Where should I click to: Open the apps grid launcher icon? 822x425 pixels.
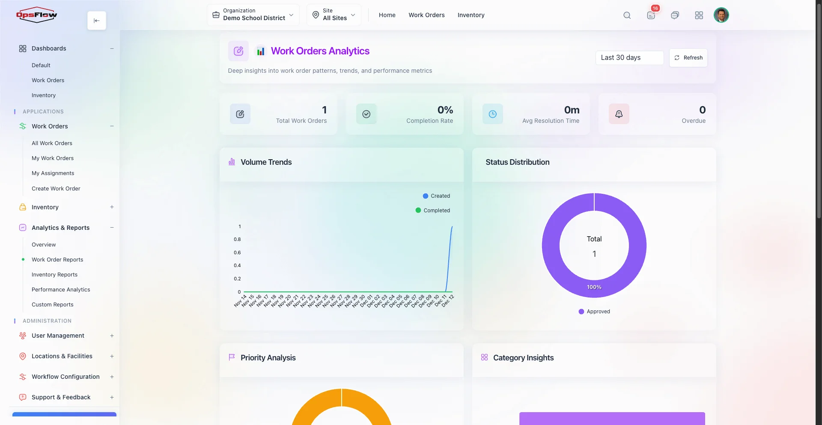click(699, 15)
